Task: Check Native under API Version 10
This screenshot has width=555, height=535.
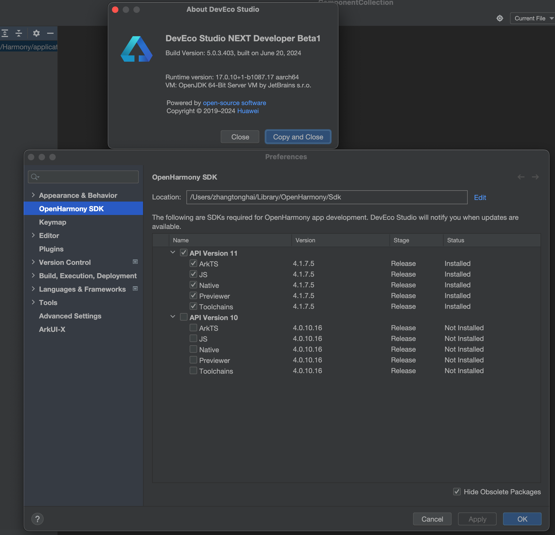Action: (x=193, y=349)
